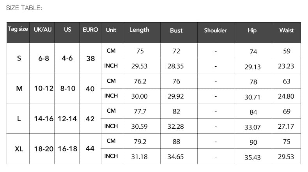
Task: Click the Waist column header
Action: pos(286,30)
